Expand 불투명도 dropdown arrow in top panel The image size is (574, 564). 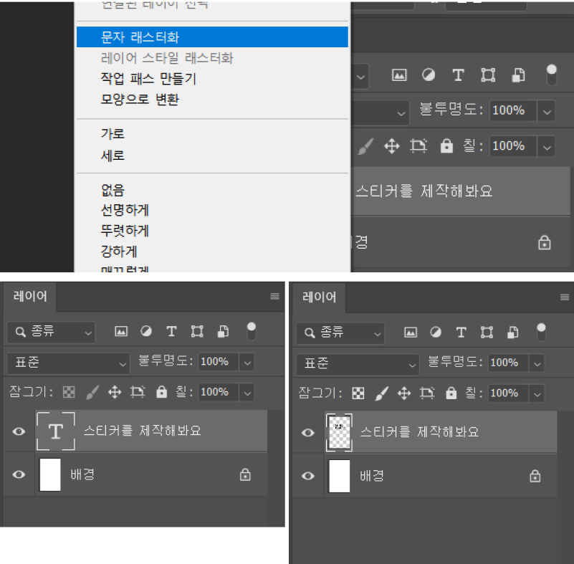pos(547,111)
